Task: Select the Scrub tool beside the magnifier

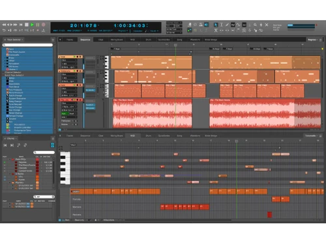Action: [261, 25]
